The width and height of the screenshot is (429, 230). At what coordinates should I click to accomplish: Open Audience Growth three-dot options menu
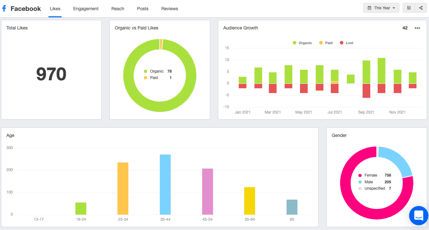tap(417, 28)
